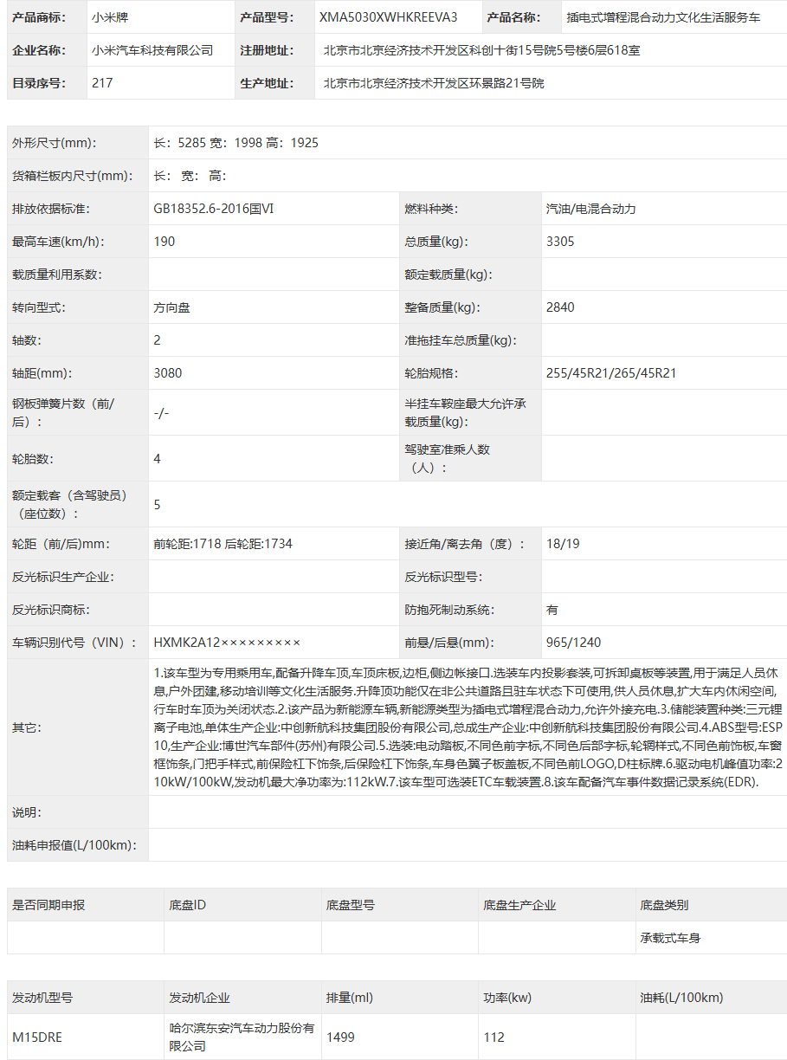The width and height of the screenshot is (787, 1060).
Task: Click the 其它 remarks paragraph text
Action: [x=468, y=727]
